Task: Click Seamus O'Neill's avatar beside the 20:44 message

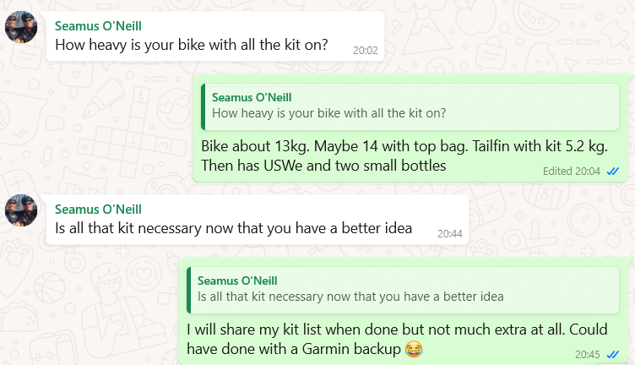Action: (21, 210)
